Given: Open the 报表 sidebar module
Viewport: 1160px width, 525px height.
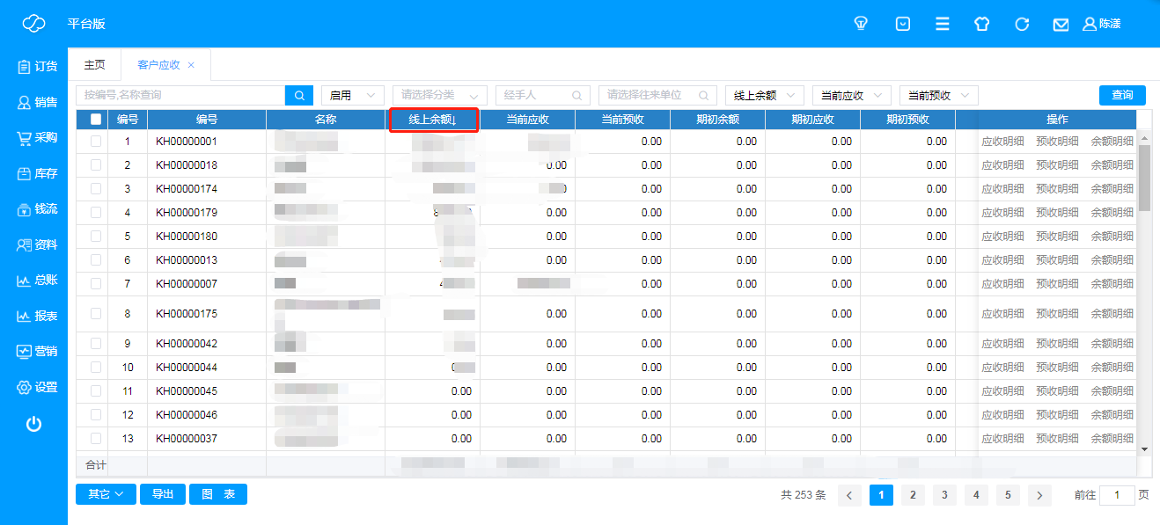Looking at the screenshot, I should (36, 316).
